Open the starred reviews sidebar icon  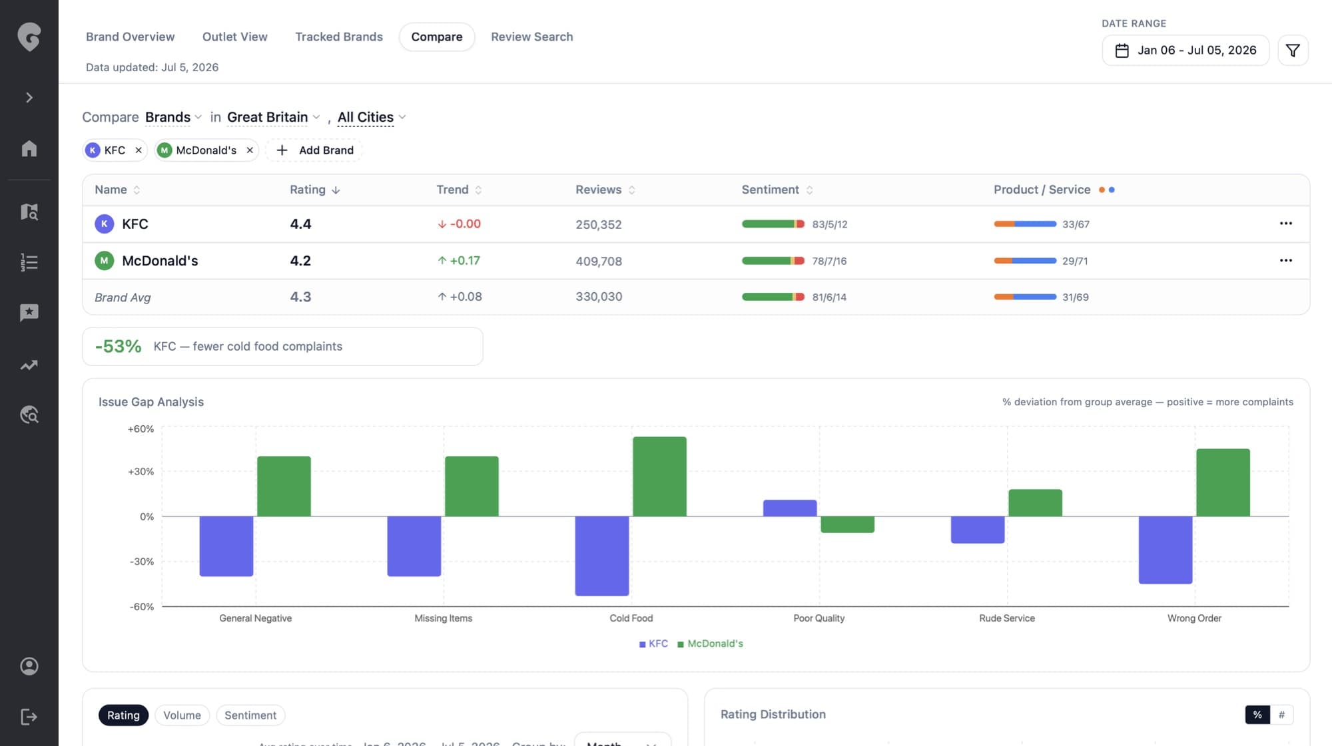pyautogui.click(x=29, y=313)
